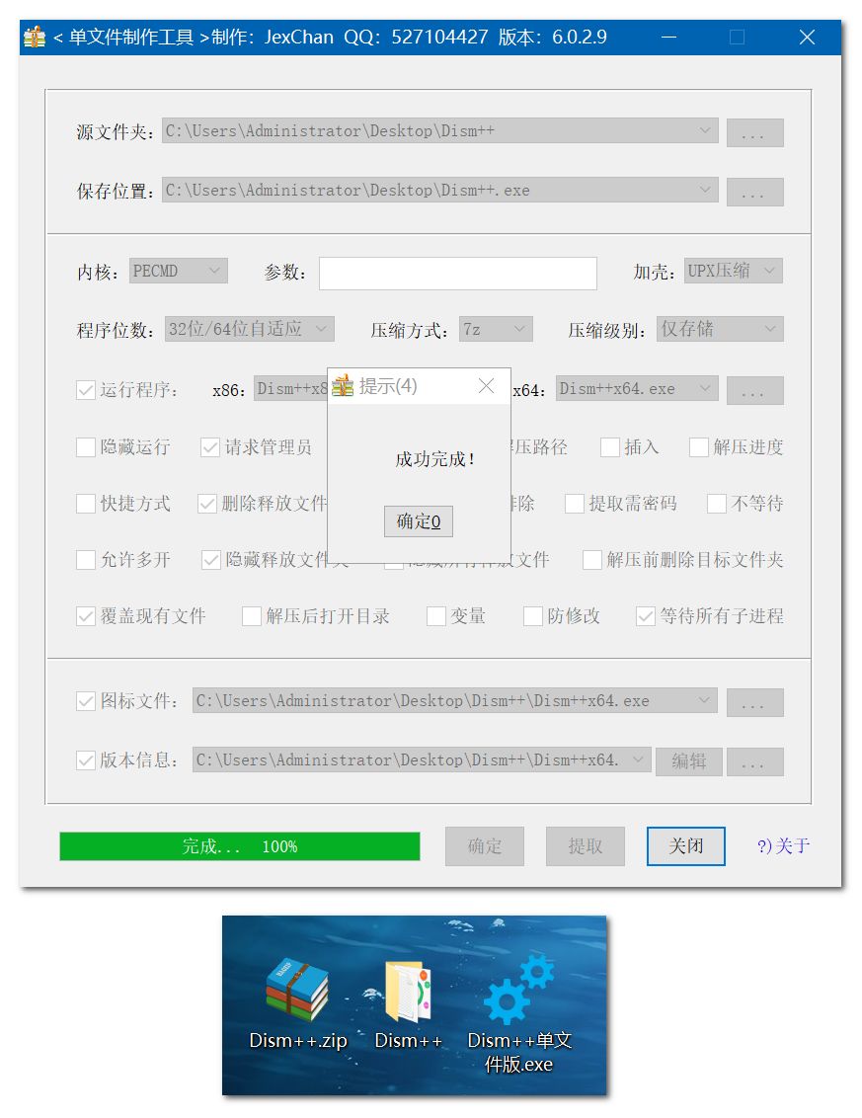The width and height of the screenshot is (862, 1118).
Task: Click the 提取 button
Action: [586, 846]
